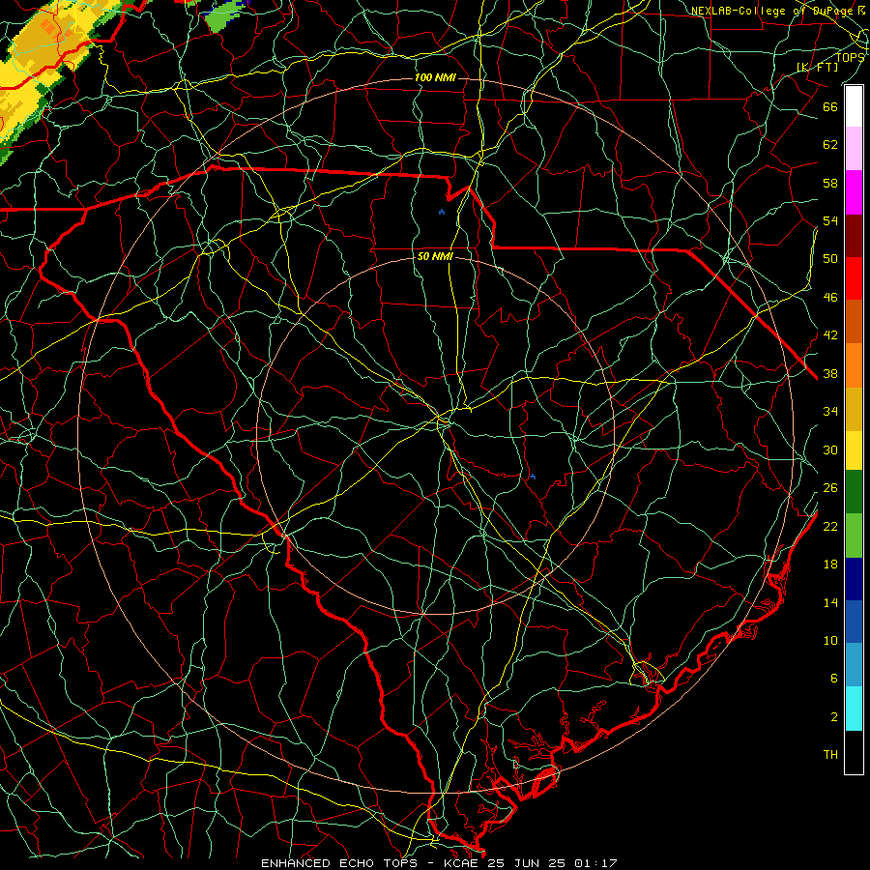This screenshot has height=870, width=870.
Task: Click the radar site at ring center
Action: [436, 436]
